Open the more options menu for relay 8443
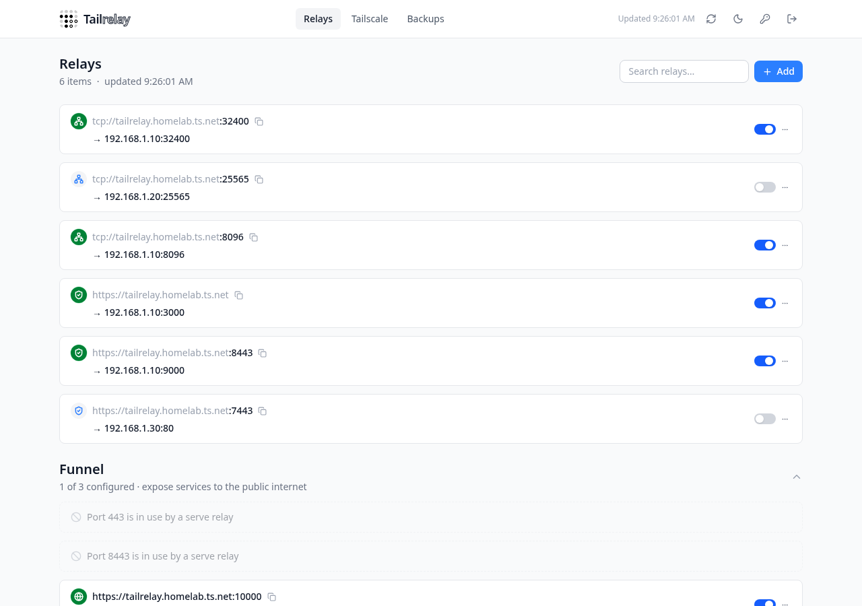 [785, 361]
